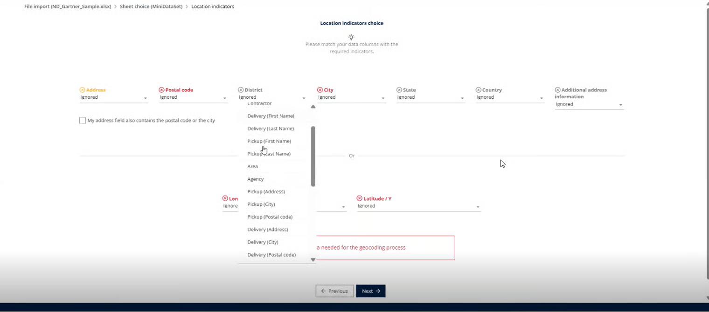Select Pickup (City) from the list
This screenshot has width=709, height=312.
pos(261,204)
